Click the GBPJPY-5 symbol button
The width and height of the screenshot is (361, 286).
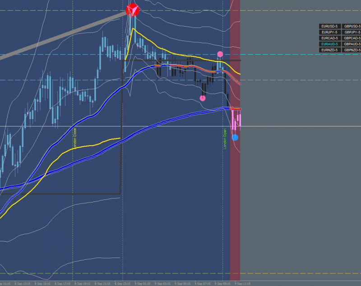pyautogui.click(x=352, y=32)
